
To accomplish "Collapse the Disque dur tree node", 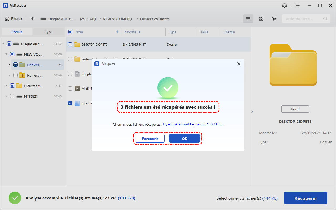I will [3, 44].
